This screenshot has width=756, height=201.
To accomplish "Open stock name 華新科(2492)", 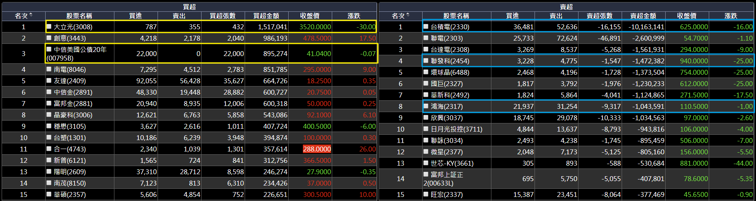I will pyautogui.click(x=450, y=95).
